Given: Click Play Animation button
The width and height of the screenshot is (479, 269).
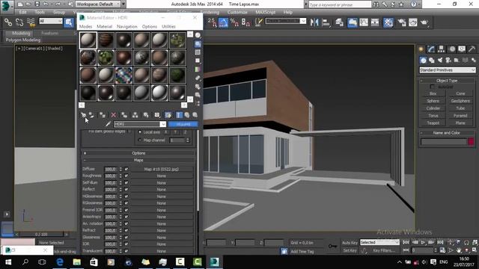Looking at the screenshot, I should coord(423,242).
